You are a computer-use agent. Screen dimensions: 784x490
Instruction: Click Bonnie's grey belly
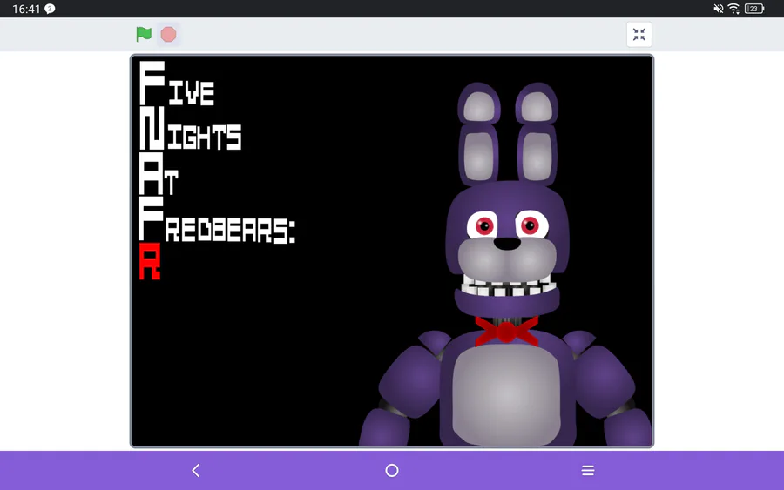pyautogui.click(x=506, y=394)
